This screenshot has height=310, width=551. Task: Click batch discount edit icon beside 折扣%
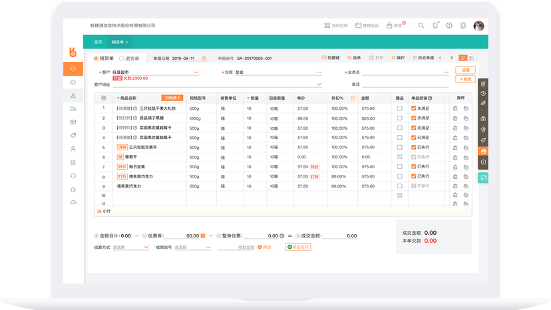353,98
